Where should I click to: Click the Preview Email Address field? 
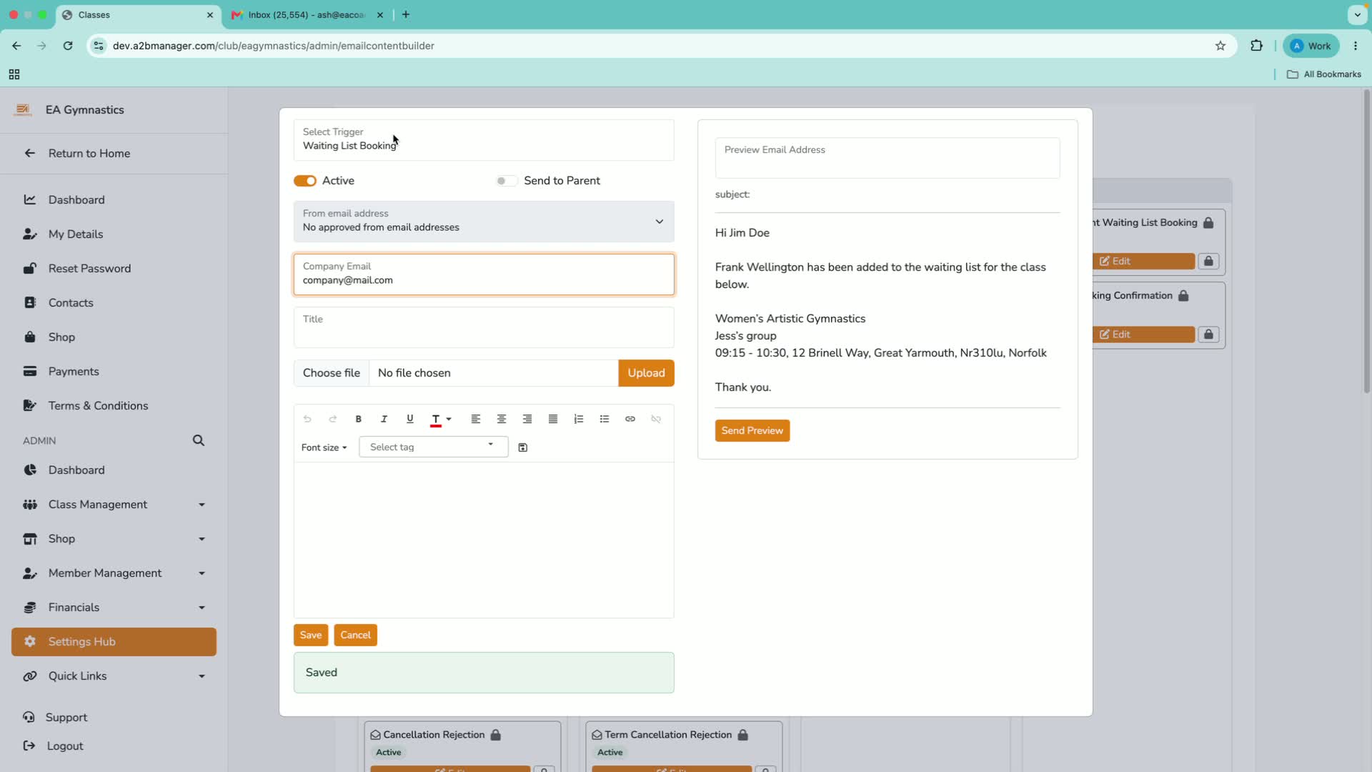[888, 157]
